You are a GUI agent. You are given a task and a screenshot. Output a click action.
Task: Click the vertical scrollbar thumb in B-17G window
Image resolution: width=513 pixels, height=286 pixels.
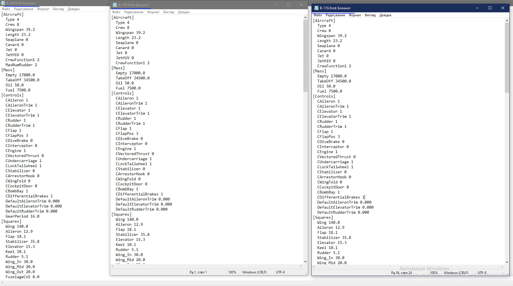(507, 58)
